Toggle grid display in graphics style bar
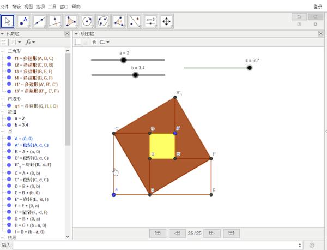The height and width of the screenshot is (250, 327). coord(86,42)
